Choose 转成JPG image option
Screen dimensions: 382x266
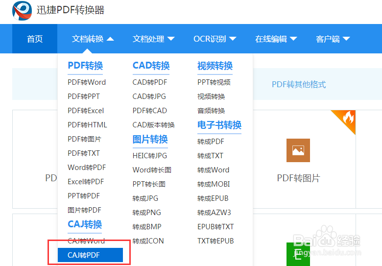coord(145,198)
